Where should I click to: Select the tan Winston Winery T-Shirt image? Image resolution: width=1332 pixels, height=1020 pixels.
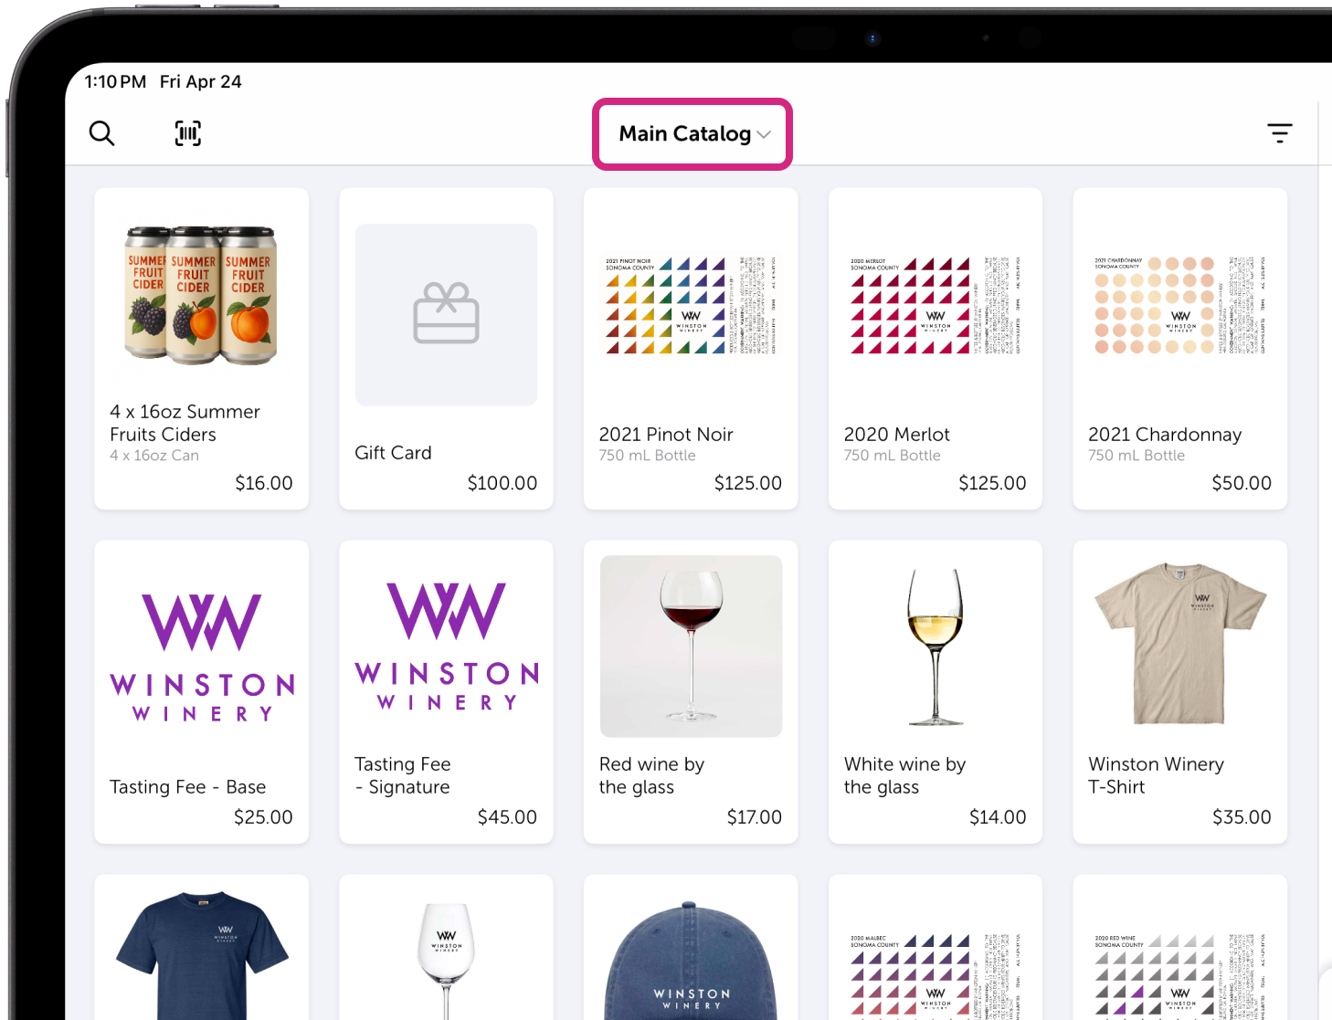click(x=1180, y=644)
